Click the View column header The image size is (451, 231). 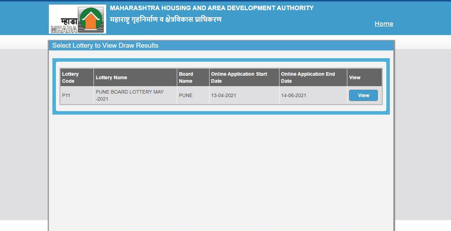point(355,77)
